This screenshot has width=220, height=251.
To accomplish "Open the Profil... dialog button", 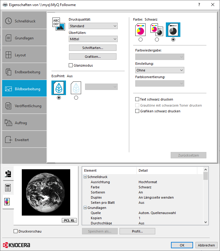I will point(137,231).
